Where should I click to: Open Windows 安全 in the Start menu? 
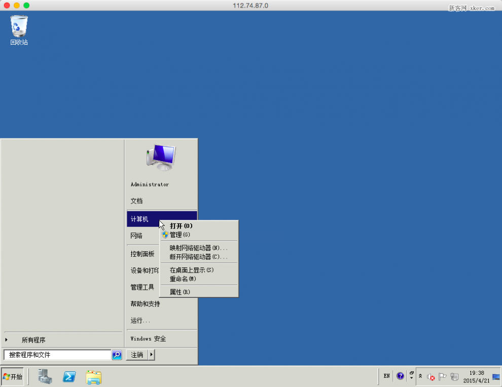pos(148,339)
